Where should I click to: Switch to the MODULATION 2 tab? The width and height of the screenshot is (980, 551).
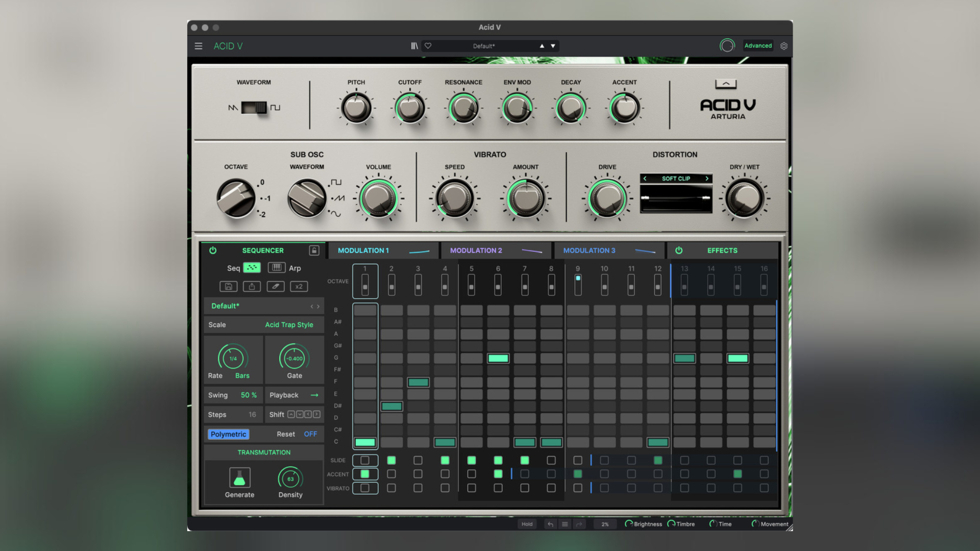click(x=476, y=250)
